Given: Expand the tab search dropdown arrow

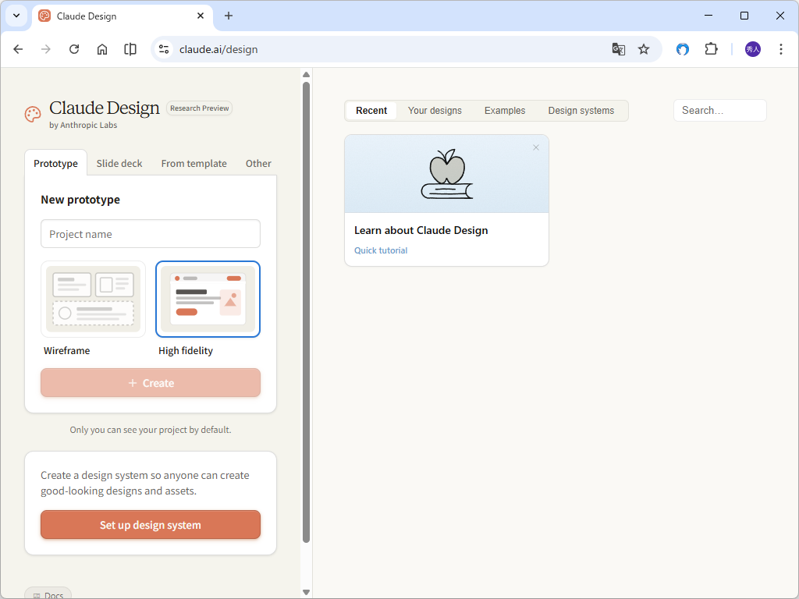Looking at the screenshot, I should point(16,16).
